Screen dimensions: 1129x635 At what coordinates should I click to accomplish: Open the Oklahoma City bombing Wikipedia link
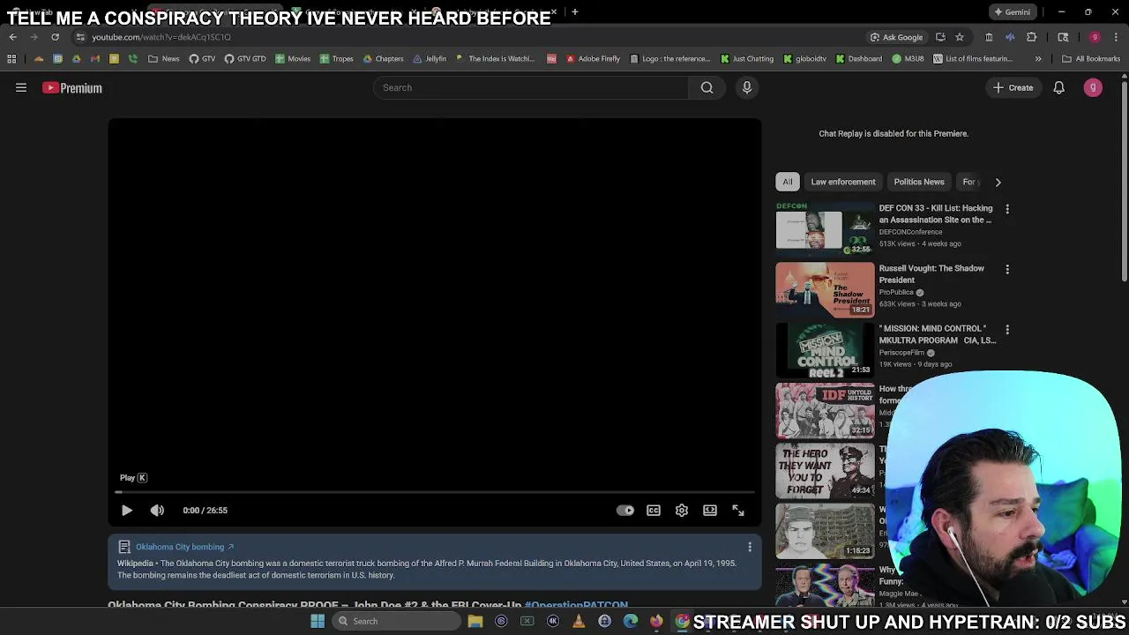pos(184,547)
